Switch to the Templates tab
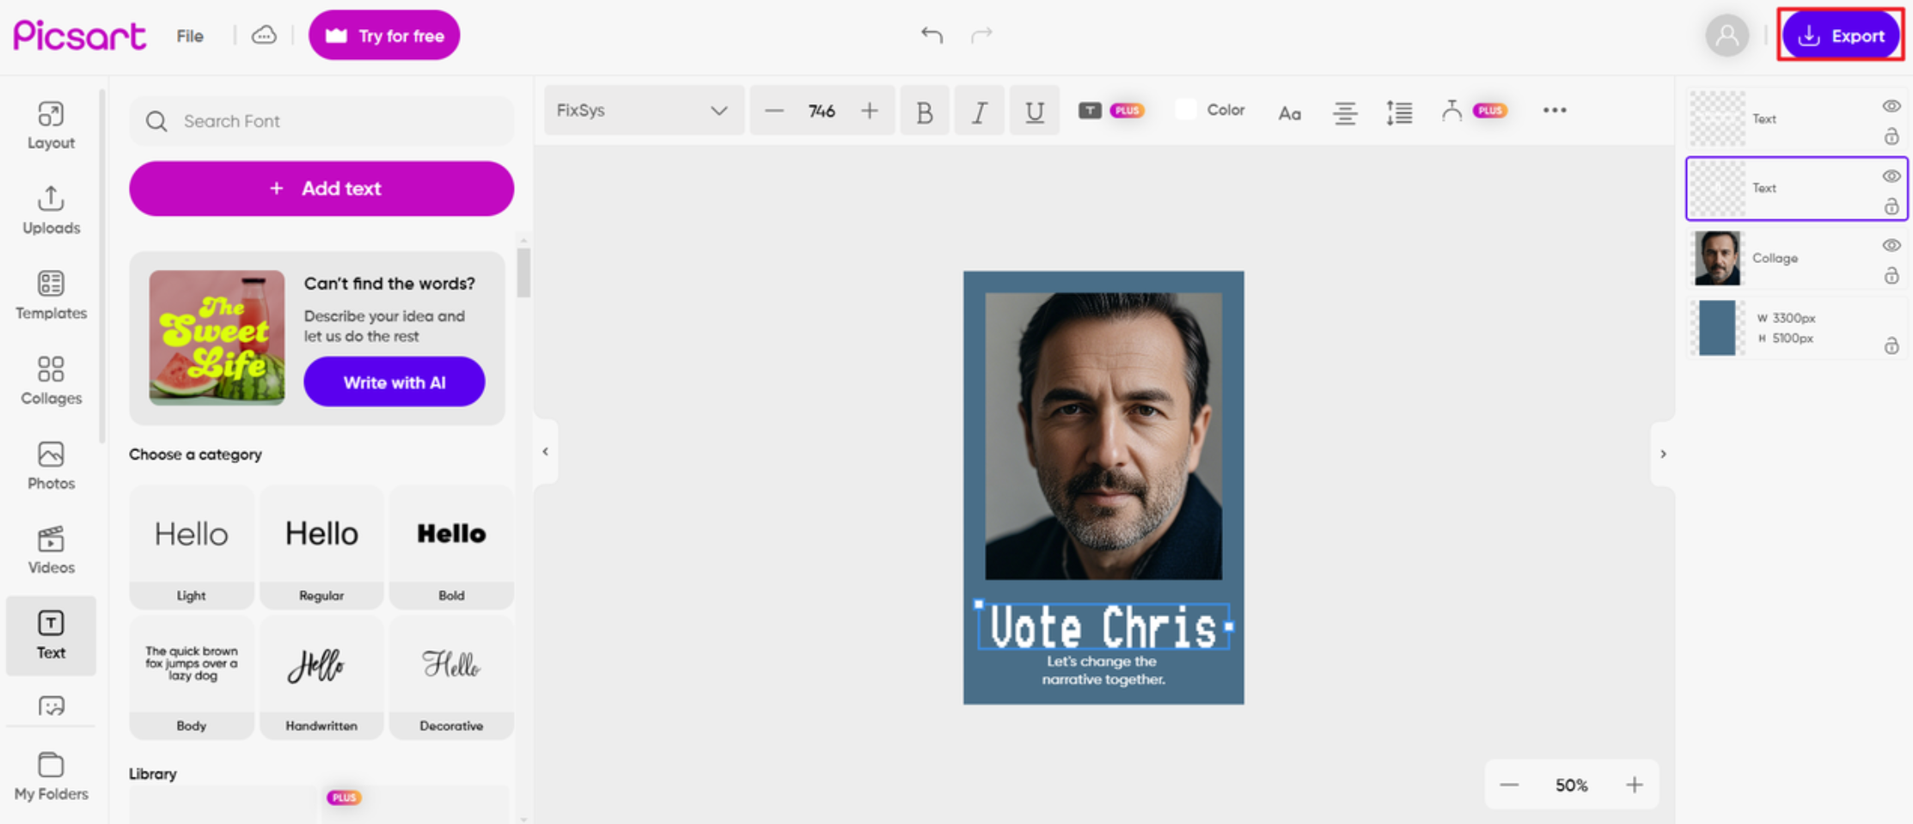 click(x=51, y=295)
